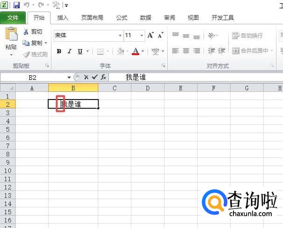Click the fx Insert Function icon
Image resolution: width=283 pixels, height=228 pixels.
(103, 77)
